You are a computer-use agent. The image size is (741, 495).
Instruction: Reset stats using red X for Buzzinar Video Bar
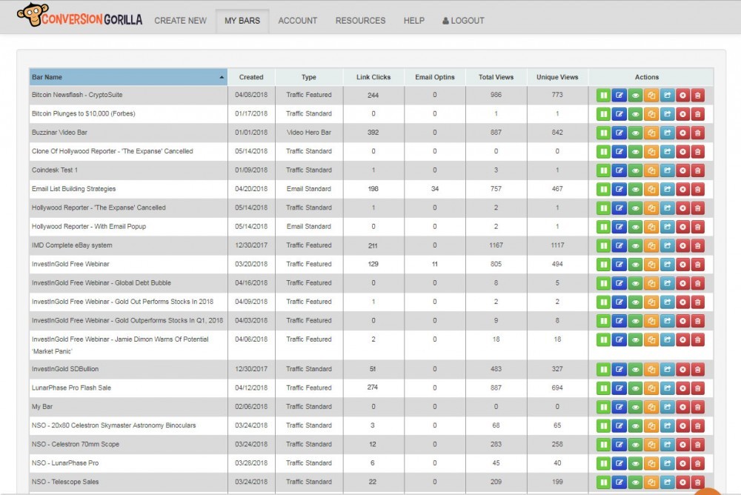point(682,133)
